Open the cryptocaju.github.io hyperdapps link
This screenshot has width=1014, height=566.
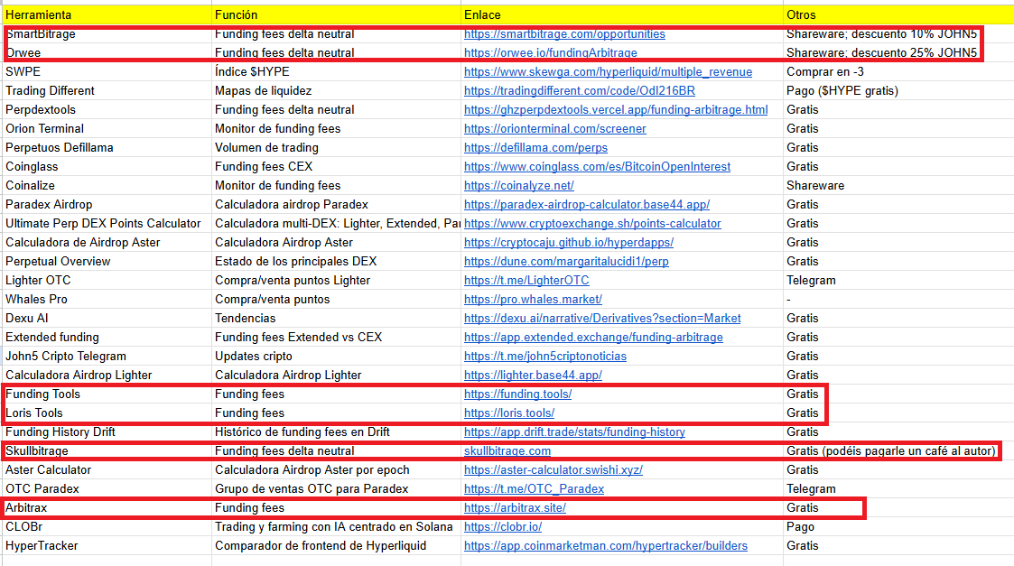click(x=569, y=243)
